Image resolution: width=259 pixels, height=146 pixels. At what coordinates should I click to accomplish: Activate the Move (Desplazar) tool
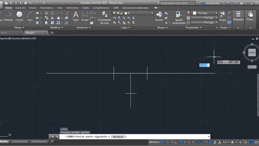click(x=47, y=13)
